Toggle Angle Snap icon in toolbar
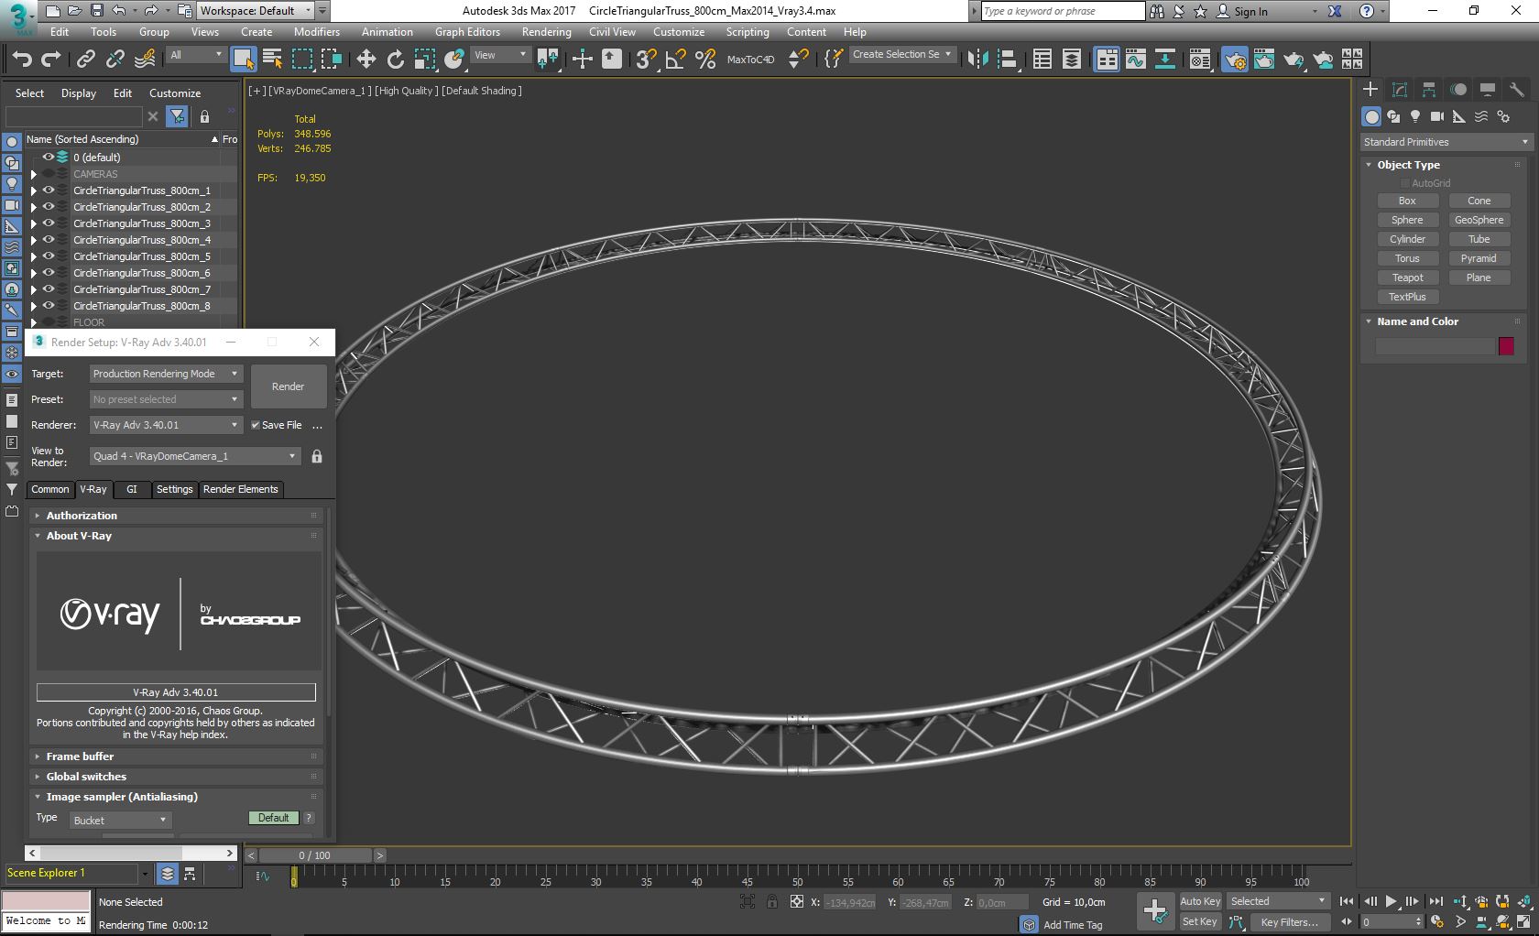This screenshot has width=1539, height=936. click(676, 60)
